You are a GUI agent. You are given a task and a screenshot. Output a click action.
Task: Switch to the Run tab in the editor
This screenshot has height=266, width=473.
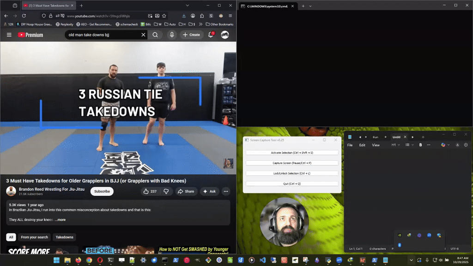(x=376, y=137)
